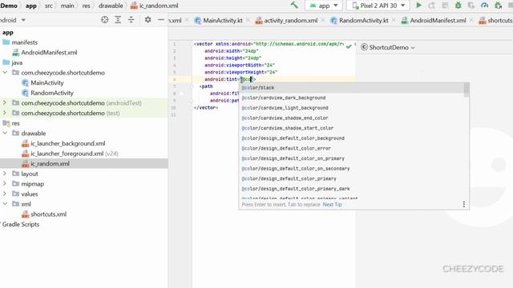Select @color/design_default_color_on_primary suggestion
Viewport: 513px width, 288px height.
click(x=352, y=158)
